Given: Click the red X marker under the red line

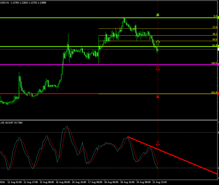Looking at the screenshot, I should (x=158, y=97).
